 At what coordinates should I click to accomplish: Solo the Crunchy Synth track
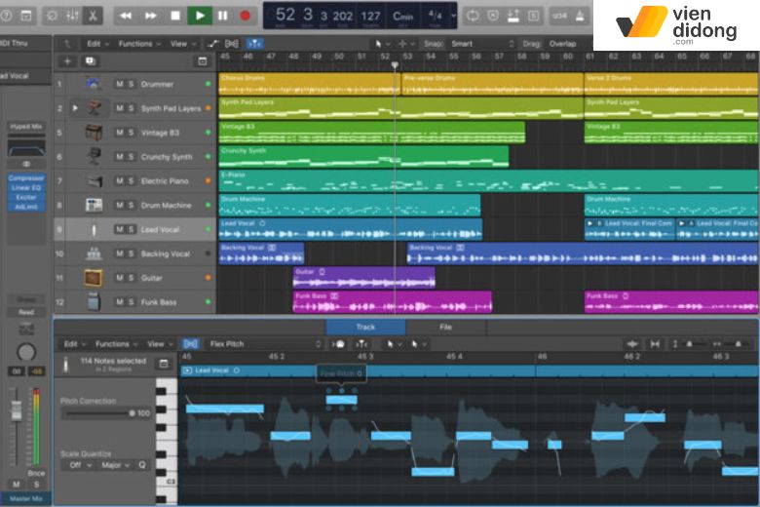(131, 157)
